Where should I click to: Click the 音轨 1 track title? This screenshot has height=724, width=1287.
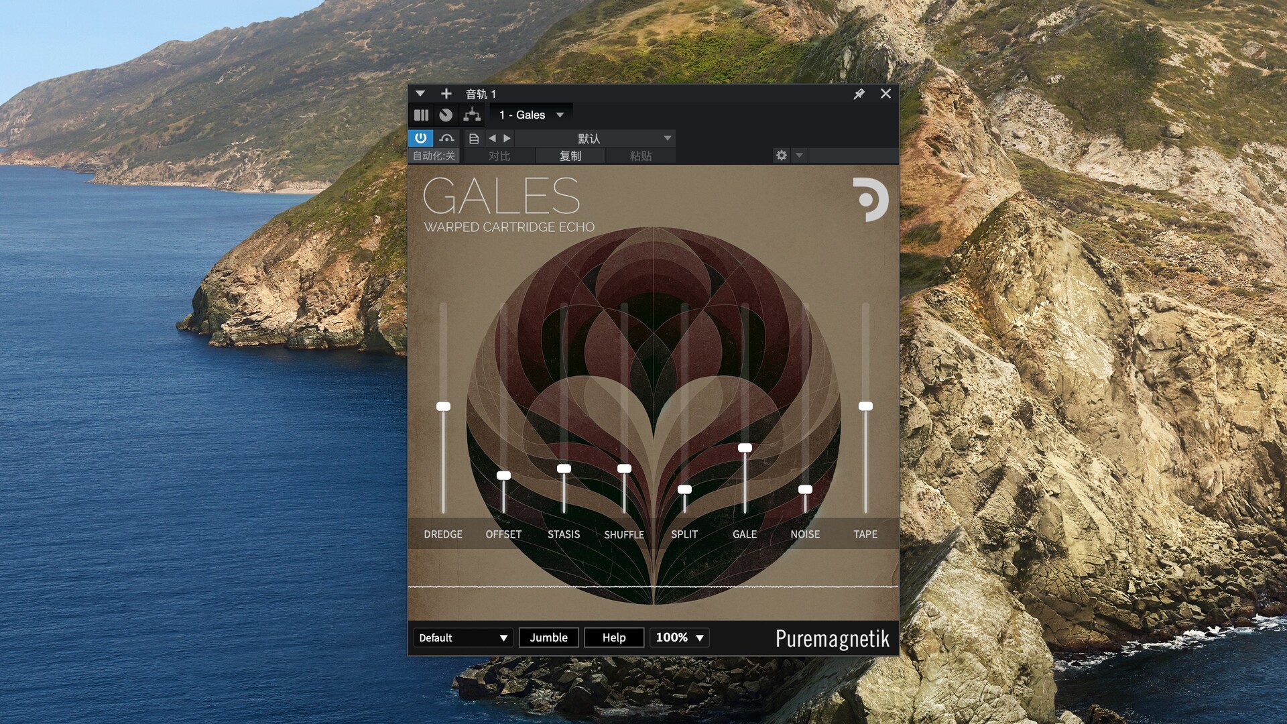[481, 94]
